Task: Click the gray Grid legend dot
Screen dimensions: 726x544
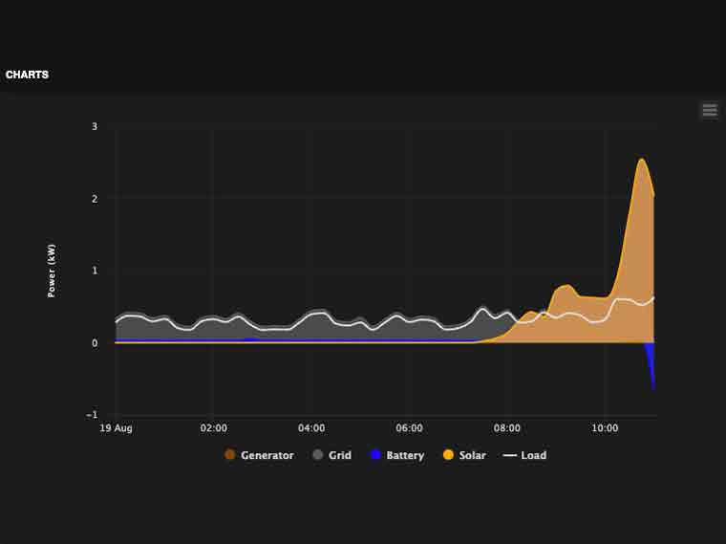Action: (318, 455)
